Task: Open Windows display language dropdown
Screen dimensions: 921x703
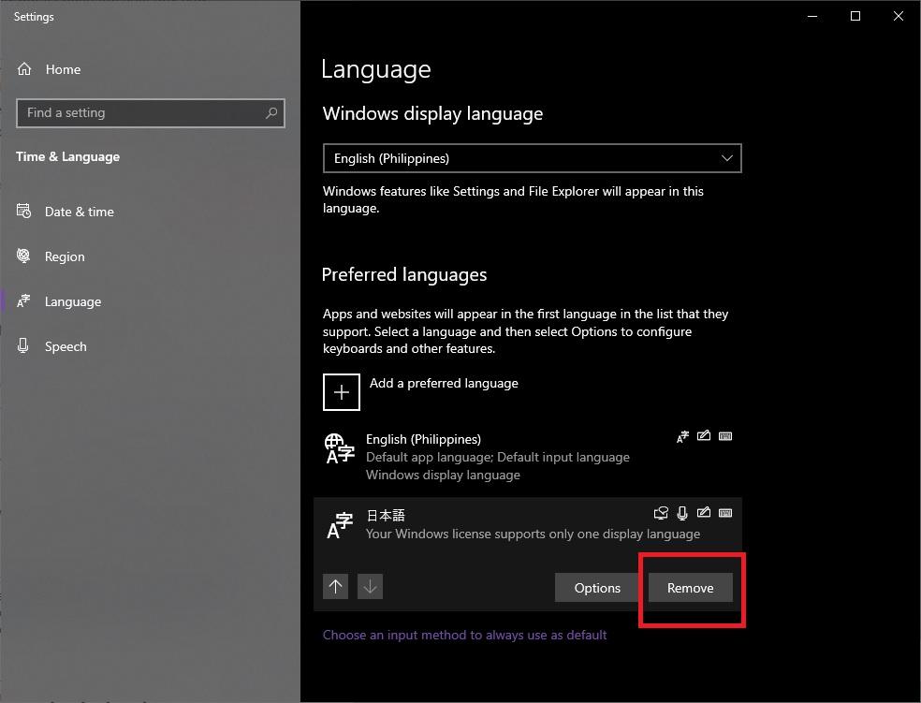Action: [x=533, y=158]
